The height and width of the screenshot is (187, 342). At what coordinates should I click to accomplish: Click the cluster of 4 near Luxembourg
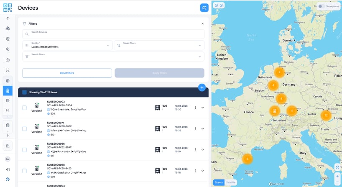(281, 99)
